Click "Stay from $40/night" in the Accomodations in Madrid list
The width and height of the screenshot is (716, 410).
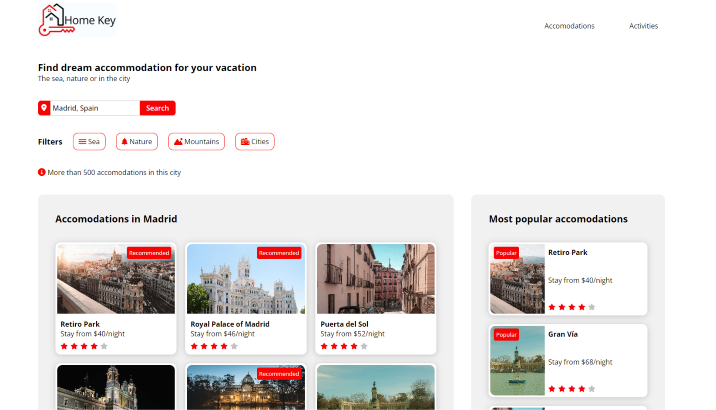(x=92, y=334)
